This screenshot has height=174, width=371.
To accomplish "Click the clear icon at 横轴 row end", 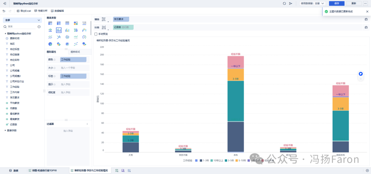I will 366,19.
